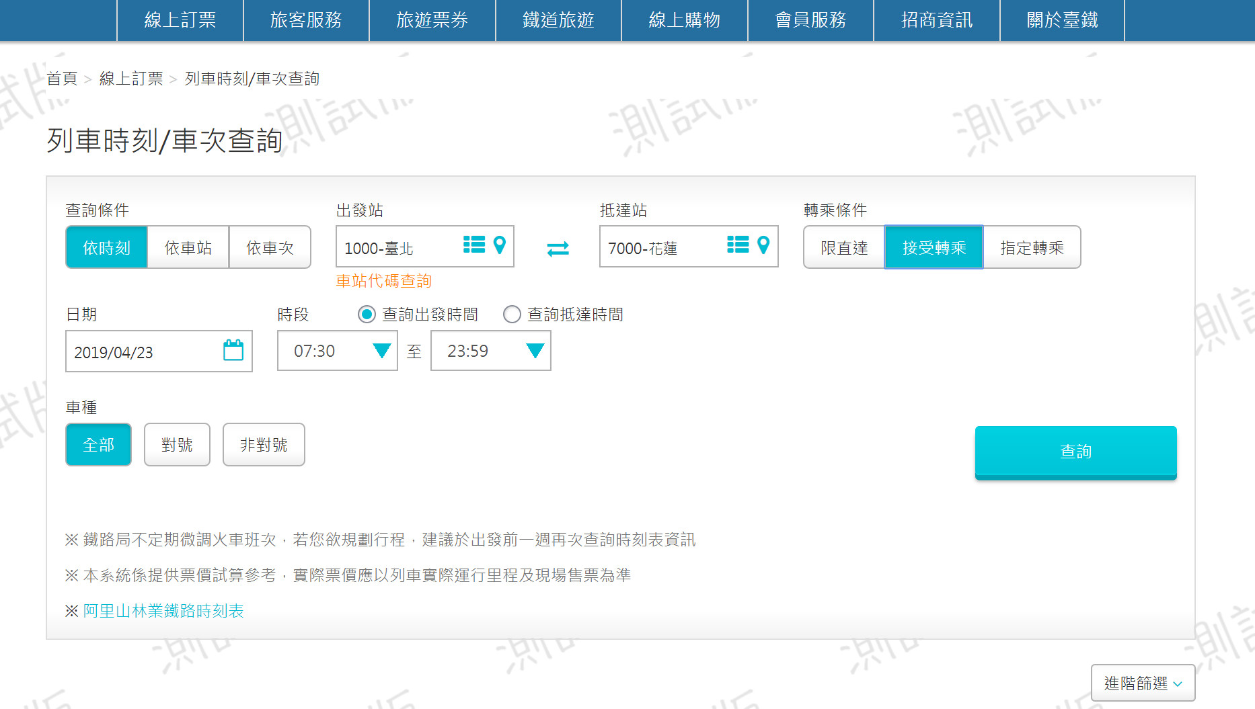Select 查詢抵達時間 radio button
1255x709 pixels.
[x=512, y=315]
